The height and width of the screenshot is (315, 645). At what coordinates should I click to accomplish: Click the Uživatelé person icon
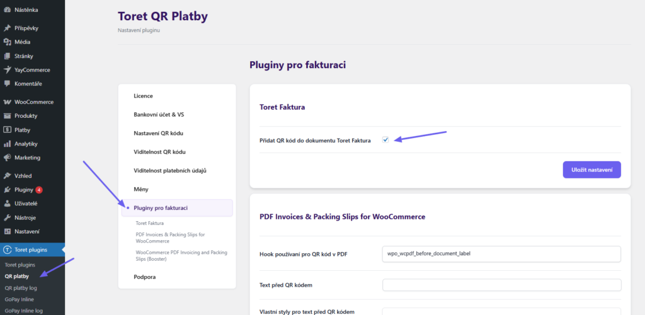(7, 203)
